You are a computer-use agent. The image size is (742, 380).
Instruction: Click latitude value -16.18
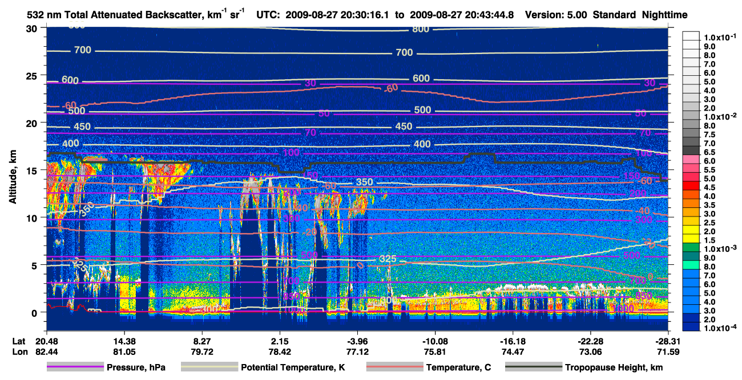click(513, 342)
